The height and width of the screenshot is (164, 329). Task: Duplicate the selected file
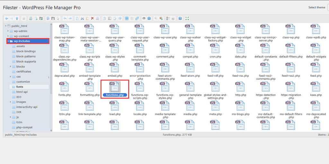(104, 18)
